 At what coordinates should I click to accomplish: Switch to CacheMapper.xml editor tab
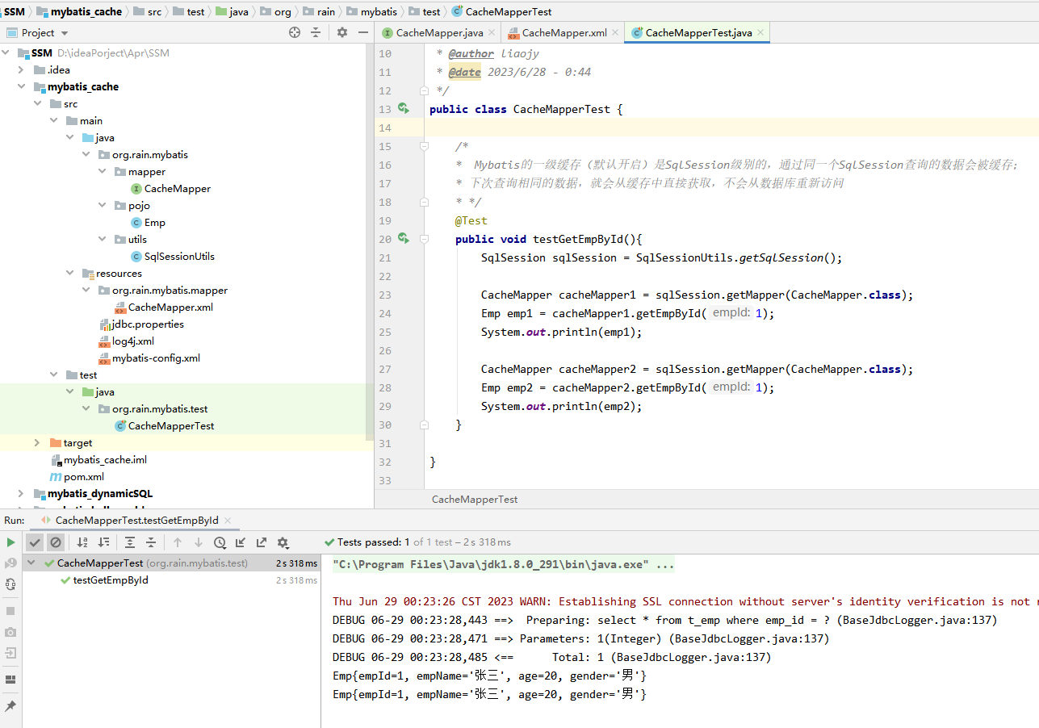pyautogui.click(x=563, y=33)
